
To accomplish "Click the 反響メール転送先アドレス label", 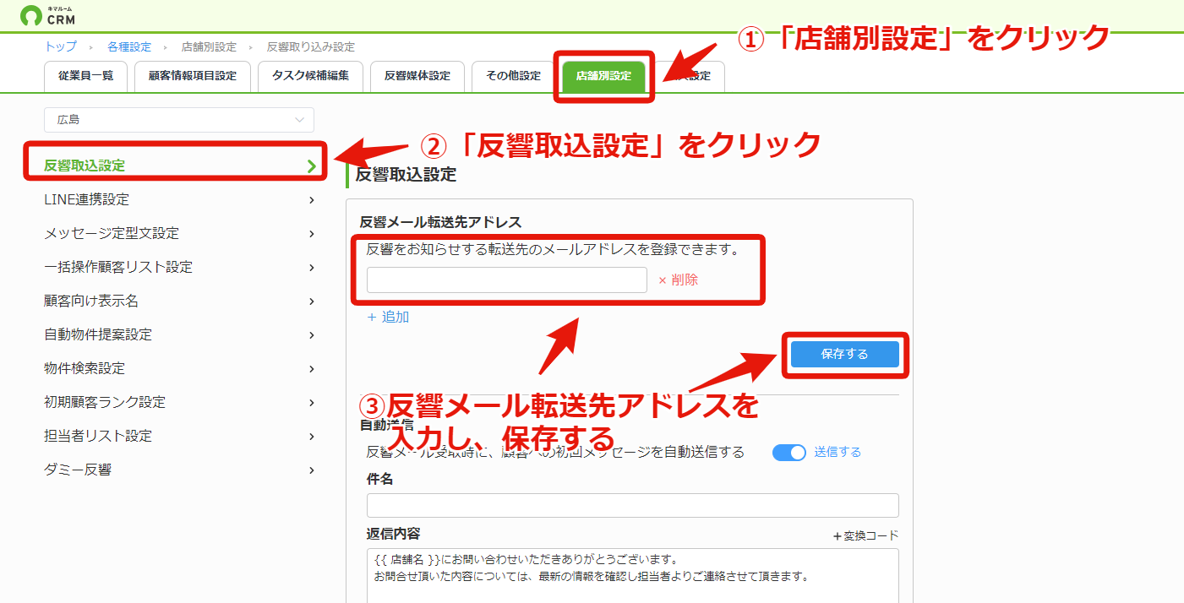I will [441, 222].
